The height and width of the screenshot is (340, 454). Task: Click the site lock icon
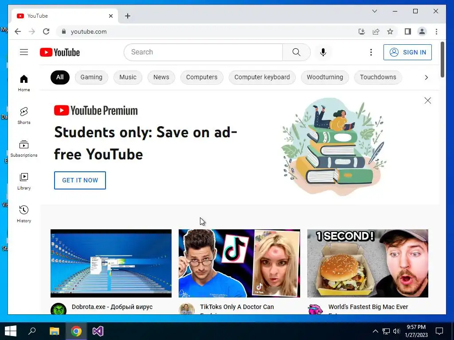pyautogui.click(x=64, y=31)
